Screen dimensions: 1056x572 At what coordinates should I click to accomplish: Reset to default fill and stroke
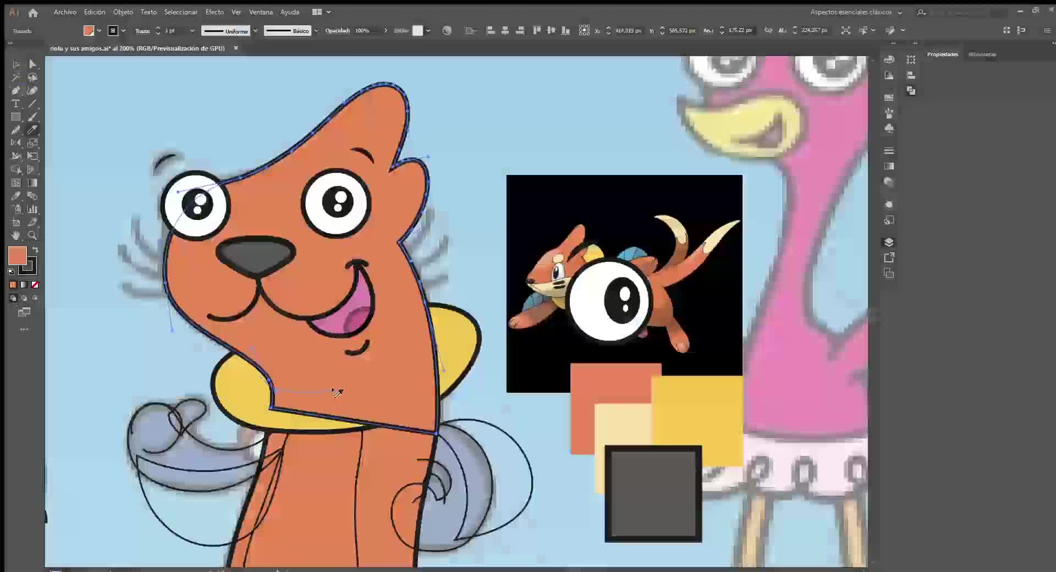point(11,272)
